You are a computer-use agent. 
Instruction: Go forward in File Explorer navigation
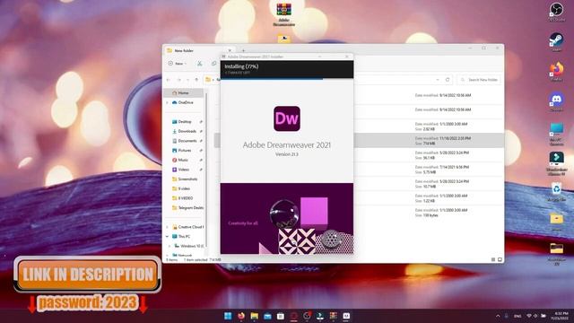pos(178,80)
